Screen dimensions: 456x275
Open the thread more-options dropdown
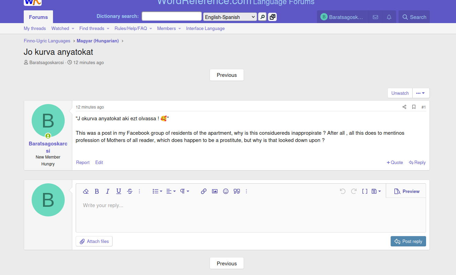point(421,93)
